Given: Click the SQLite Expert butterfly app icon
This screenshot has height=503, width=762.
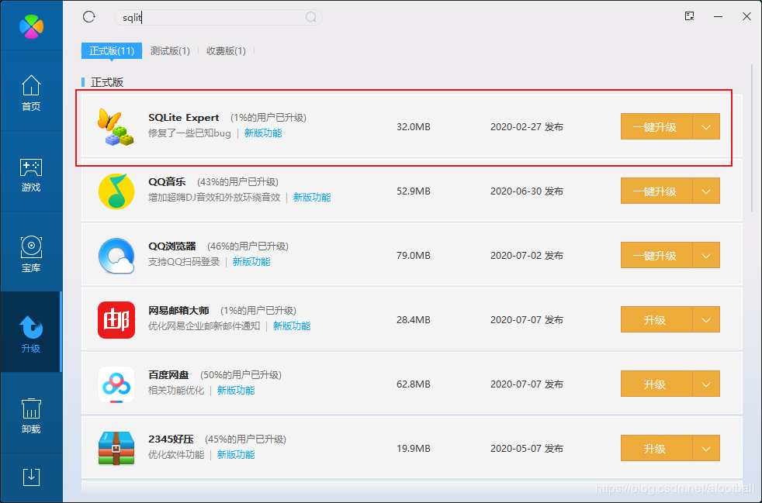Looking at the screenshot, I should (116, 126).
